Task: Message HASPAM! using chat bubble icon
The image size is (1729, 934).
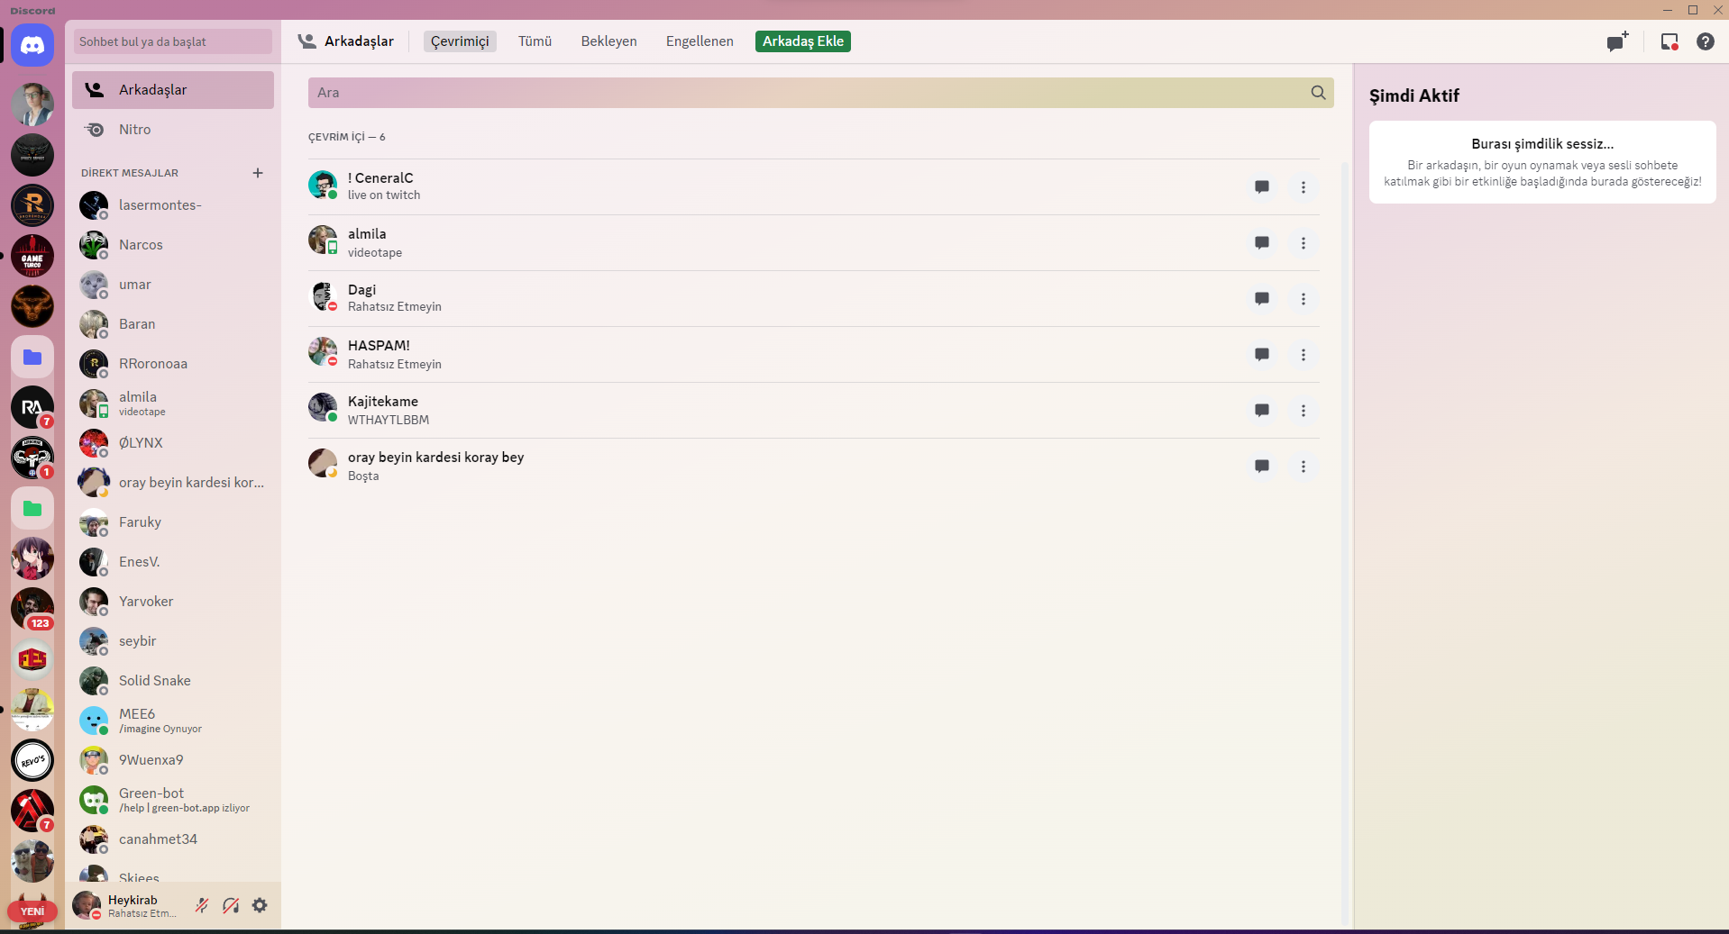Action: point(1262,355)
